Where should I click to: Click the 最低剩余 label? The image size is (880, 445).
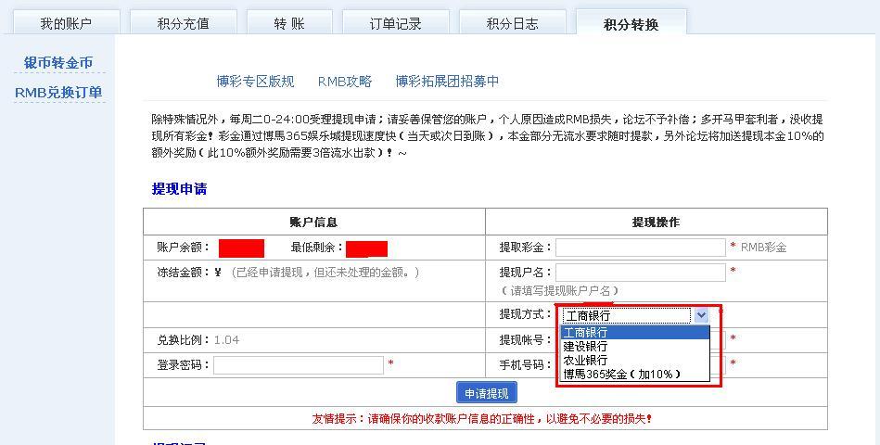tap(316, 248)
